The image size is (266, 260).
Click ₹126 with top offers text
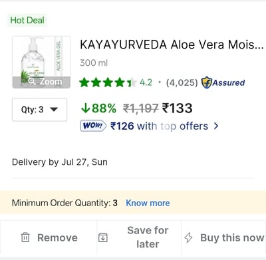coord(159,126)
